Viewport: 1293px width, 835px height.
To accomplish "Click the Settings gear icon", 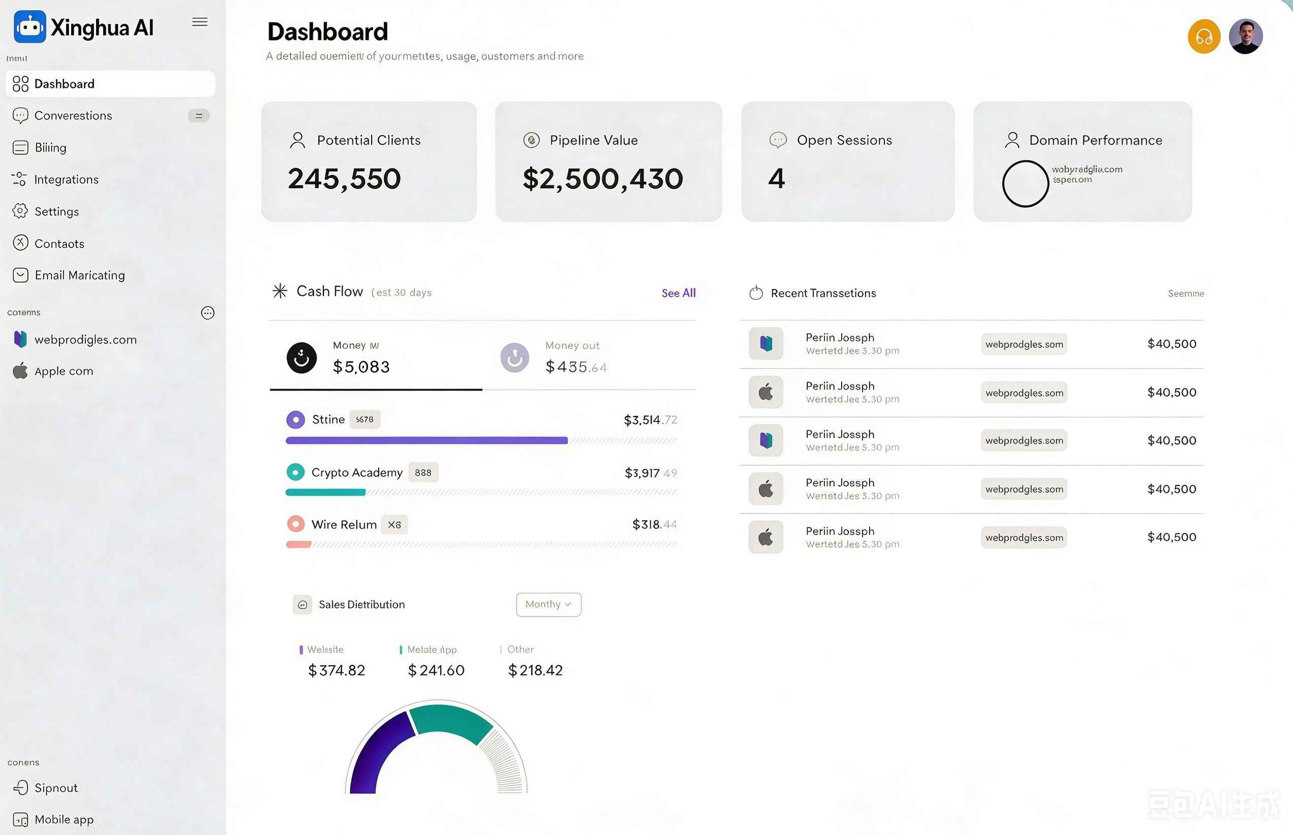I will point(20,212).
